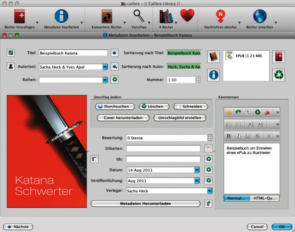Screen dimensions: 295x232
Task: Expand Reihen series dropdown
Action: click(105, 80)
